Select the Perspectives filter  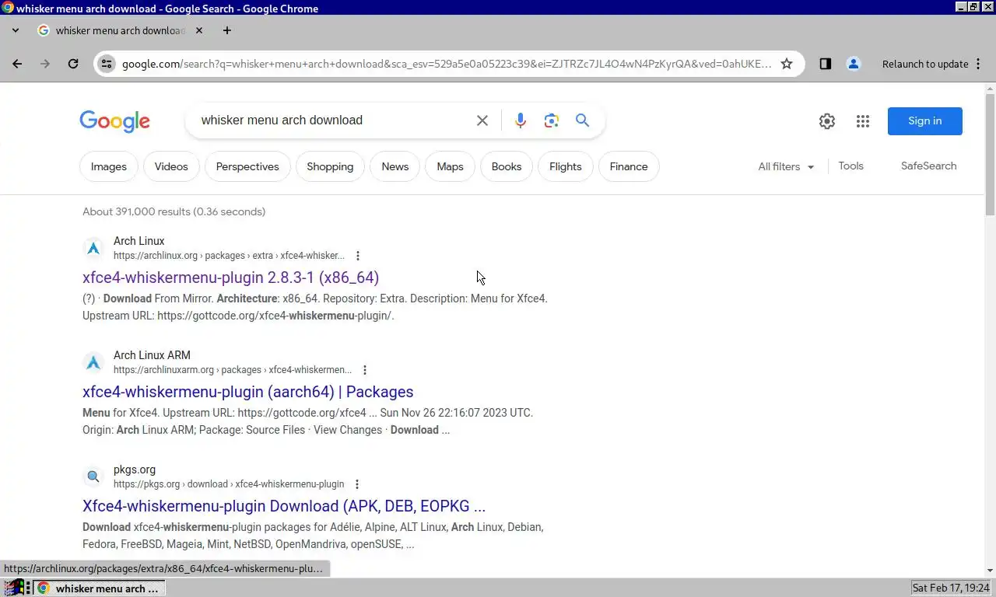[x=247, y=166]
